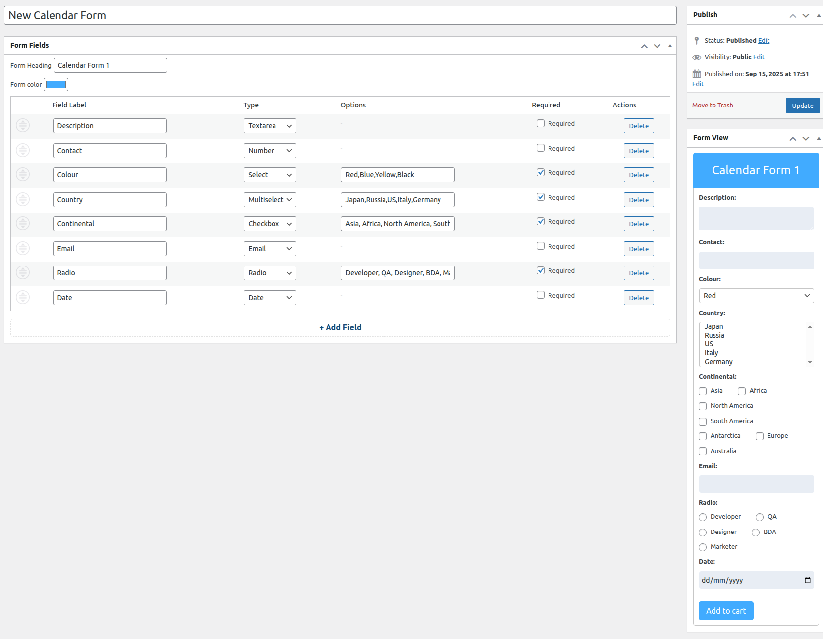The image size is (823, 639).
Task: Enable Required for Description field
Action: coord(541,123)
